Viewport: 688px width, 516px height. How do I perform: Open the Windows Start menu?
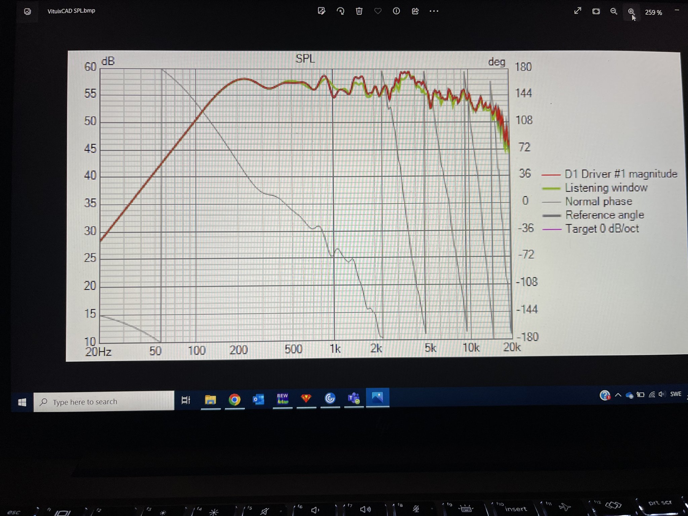(22, 402)
